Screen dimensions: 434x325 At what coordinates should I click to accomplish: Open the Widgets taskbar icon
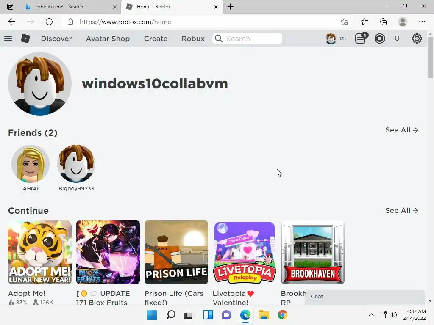(208, 315)
